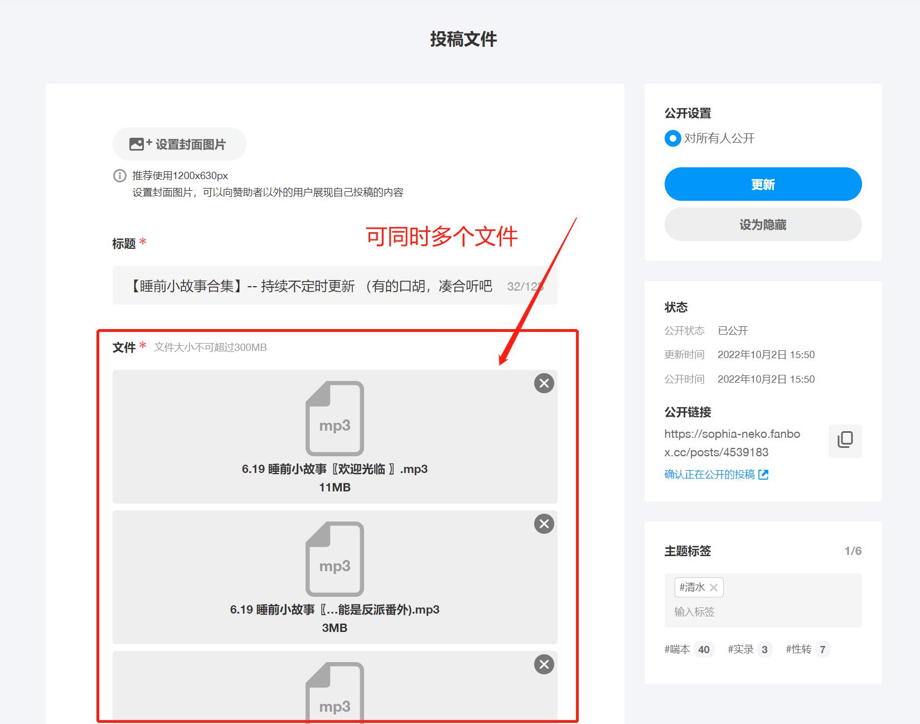This screenshot has width=920, height=724.
Task: Select 对所有人公开 radio option
Action: coord(673,138)
